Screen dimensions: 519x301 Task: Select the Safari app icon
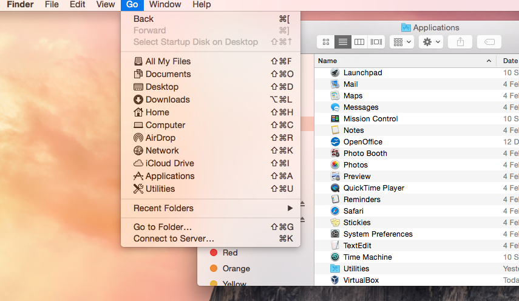(x=335, y=211)
